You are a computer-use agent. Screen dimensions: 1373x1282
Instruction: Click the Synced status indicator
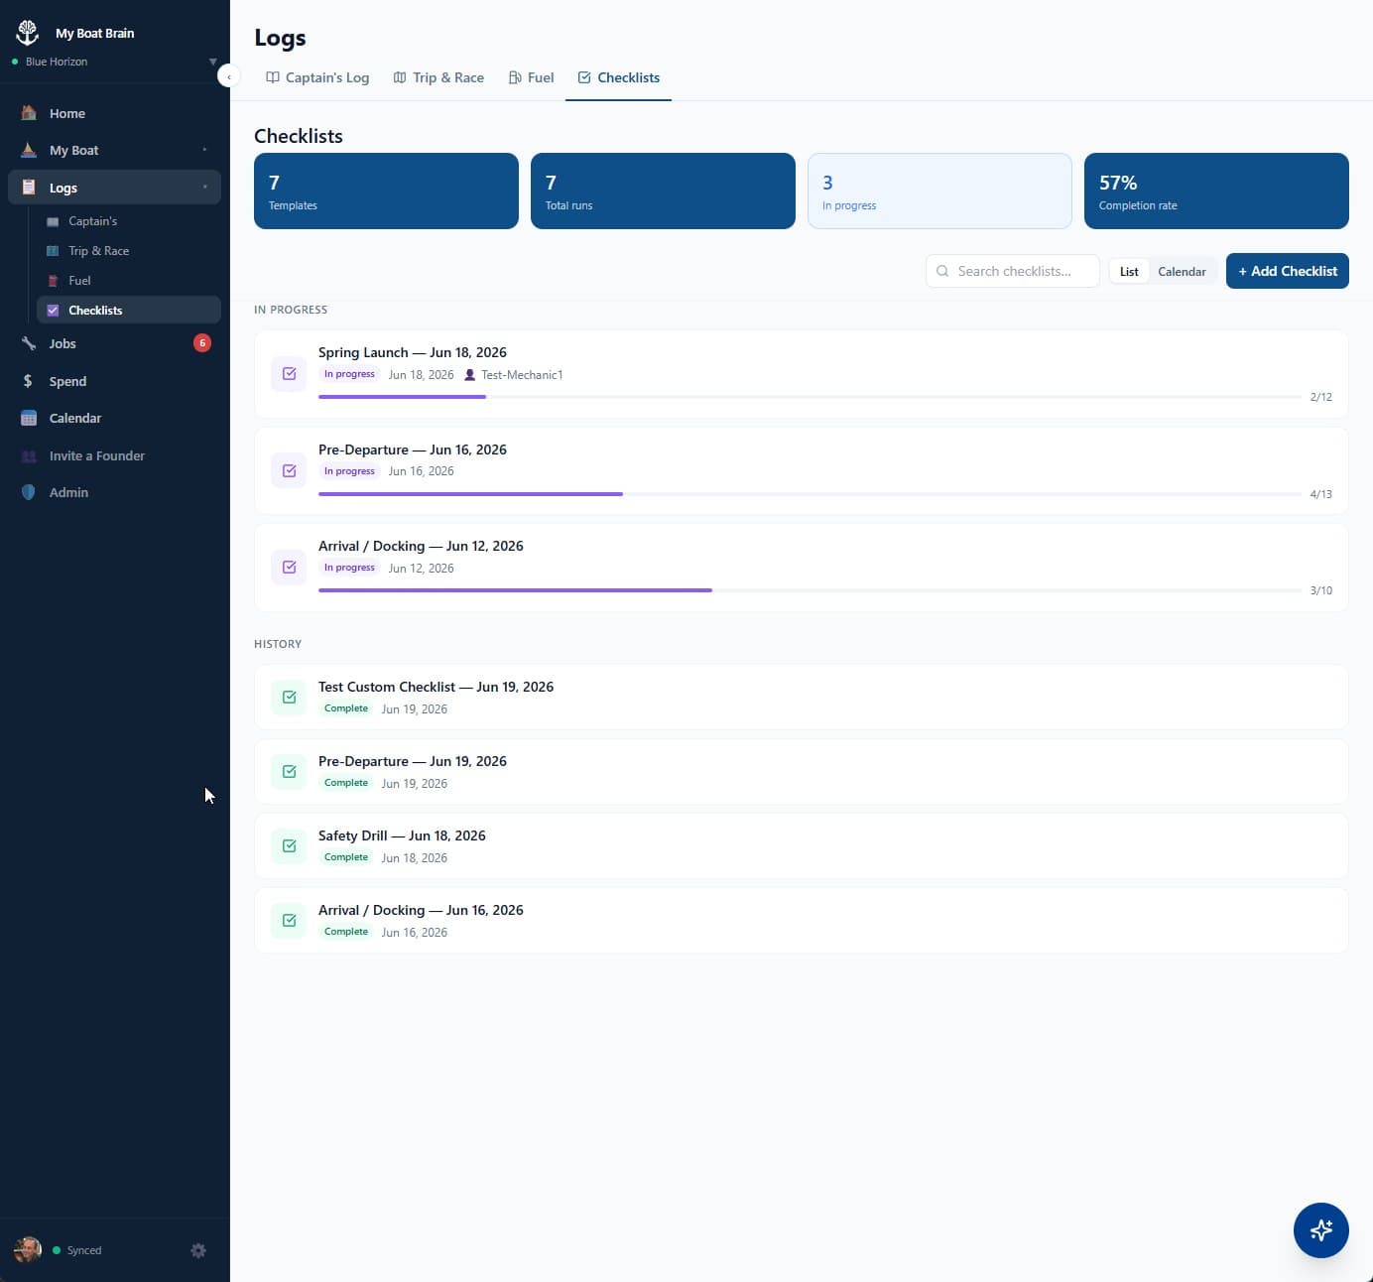76,1250
